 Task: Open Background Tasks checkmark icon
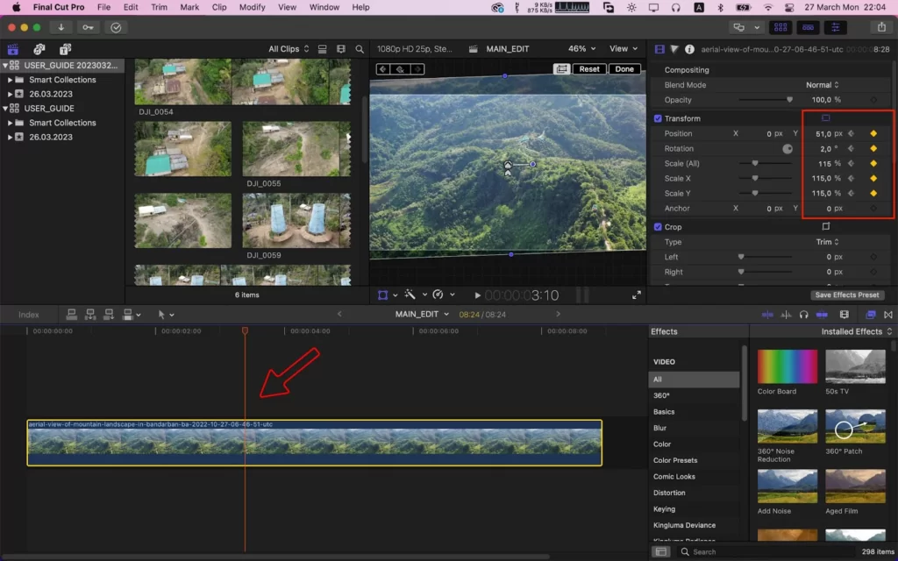pyautogui.click(x=116, y=27)
